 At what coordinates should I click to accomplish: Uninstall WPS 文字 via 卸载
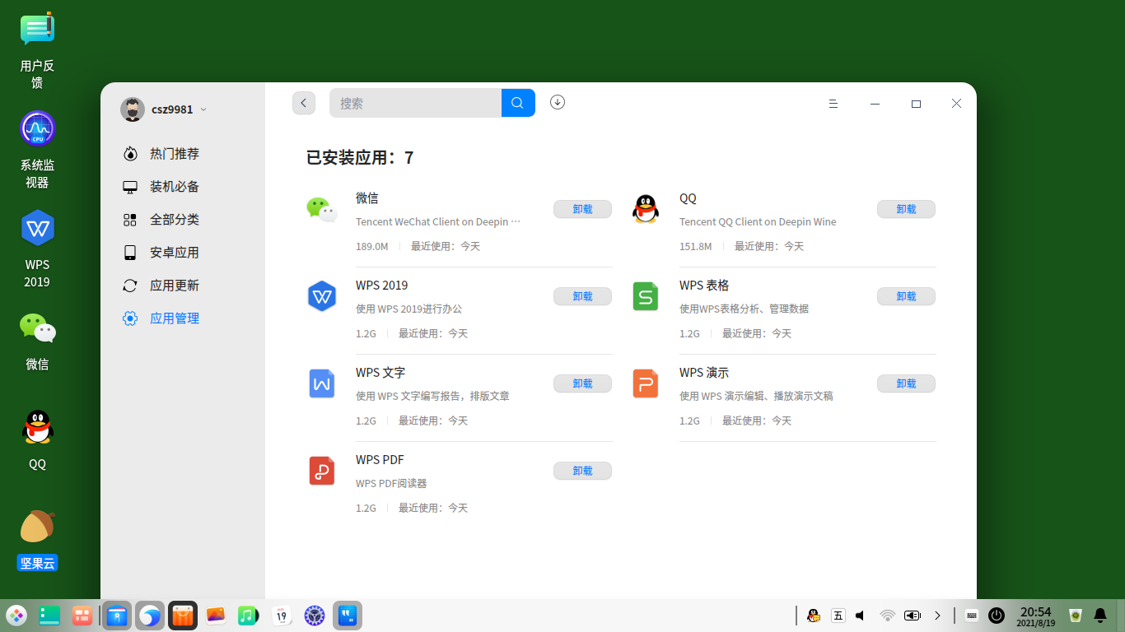582,383
